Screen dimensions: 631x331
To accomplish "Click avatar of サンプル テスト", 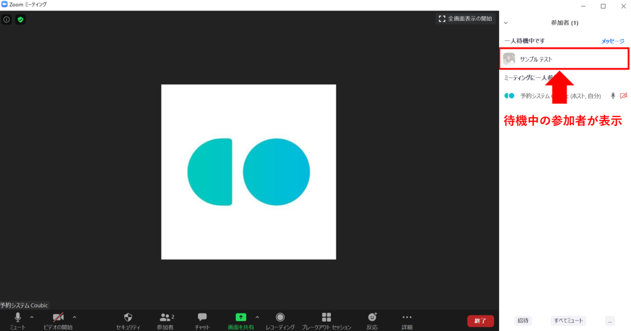I will pyautogui.click(x=509, y=59).
